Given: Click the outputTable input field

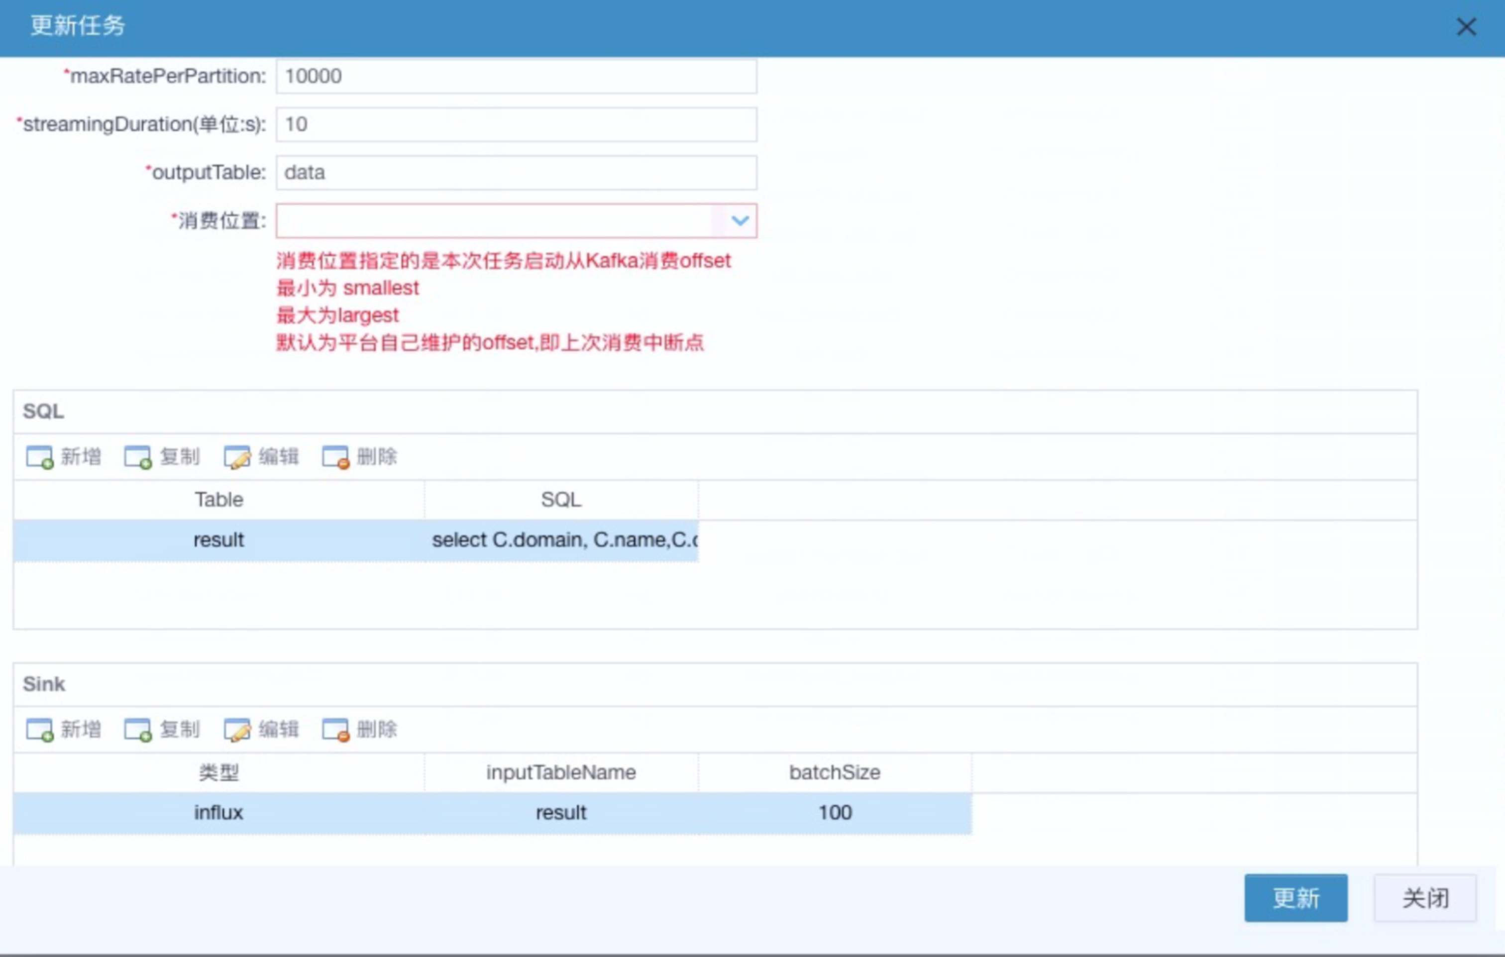Looking at the screenshot, I should click(x=516, y=173).
